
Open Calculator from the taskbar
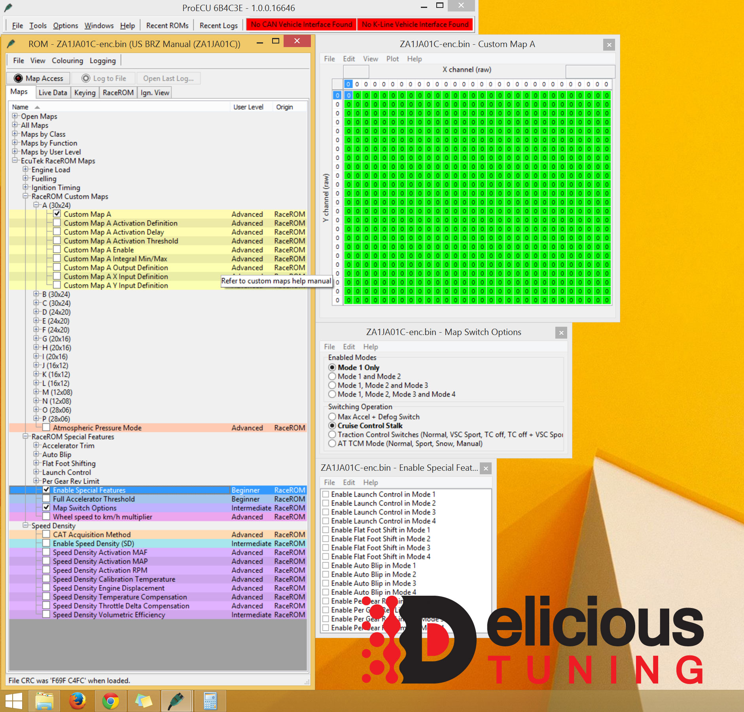(210, 701)
